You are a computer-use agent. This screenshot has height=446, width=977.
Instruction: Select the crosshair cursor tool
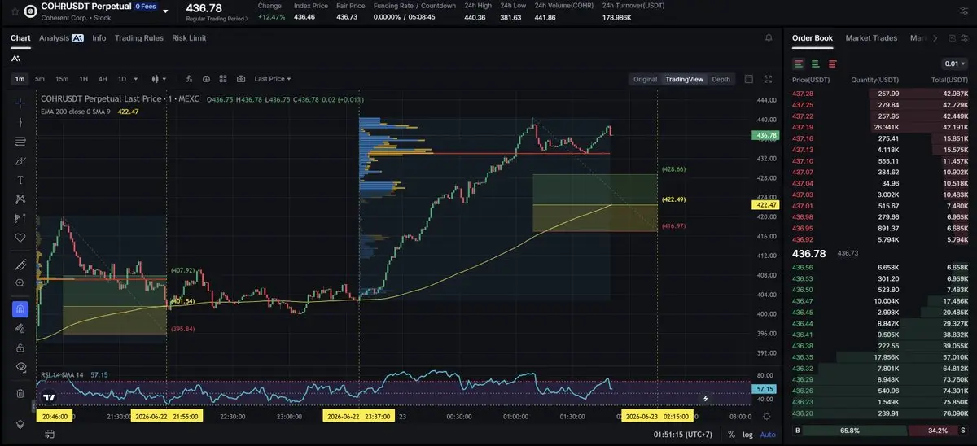click(x=20, y=103)
